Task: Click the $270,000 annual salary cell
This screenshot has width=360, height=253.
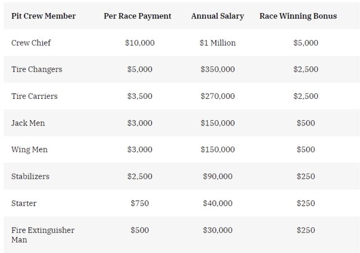Action: click(218, 96)
